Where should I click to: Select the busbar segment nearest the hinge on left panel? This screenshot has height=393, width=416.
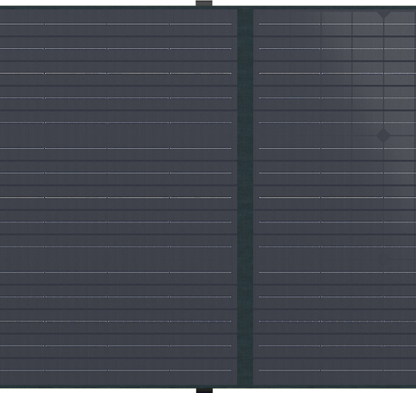(201, 24)
